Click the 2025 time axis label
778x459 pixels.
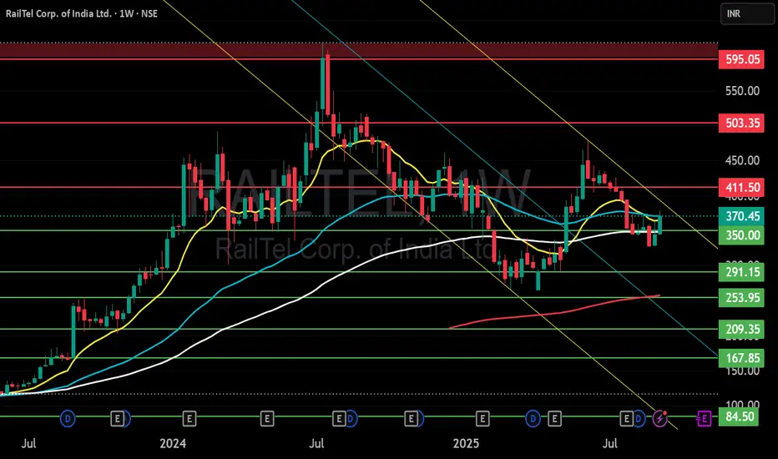pyautogui.click(x=466, y=443)
